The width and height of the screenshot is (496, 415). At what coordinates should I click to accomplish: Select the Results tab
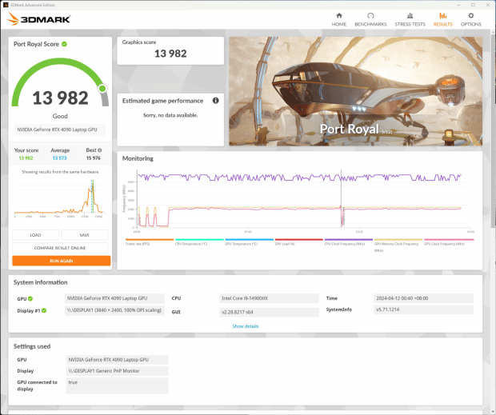point(443,19)
